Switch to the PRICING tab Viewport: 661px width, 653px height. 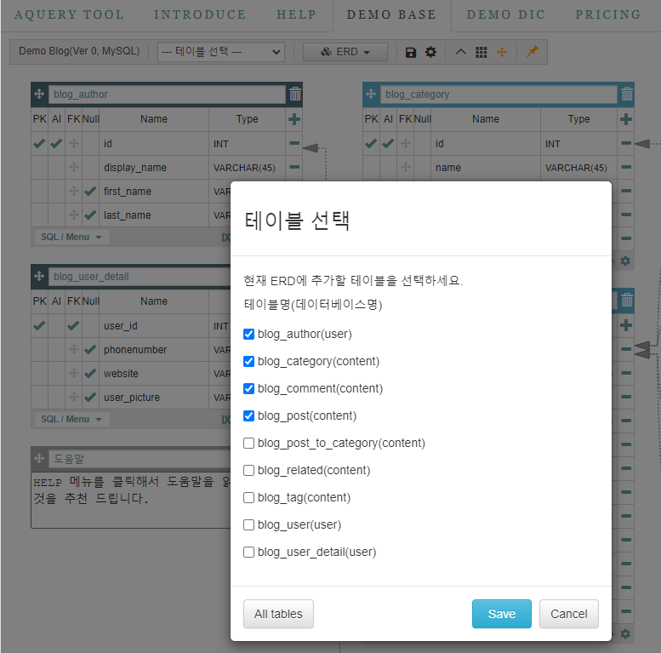[x=607, y=14]
